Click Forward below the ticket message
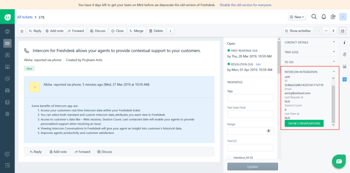This screenshot has height=173, width=350. click(83, 151)
